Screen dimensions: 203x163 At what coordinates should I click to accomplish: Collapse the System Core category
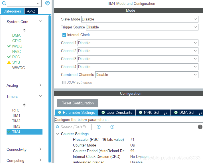40,21
